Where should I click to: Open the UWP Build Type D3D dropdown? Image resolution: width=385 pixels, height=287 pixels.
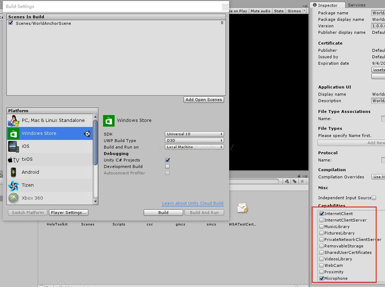pos(194,140)
